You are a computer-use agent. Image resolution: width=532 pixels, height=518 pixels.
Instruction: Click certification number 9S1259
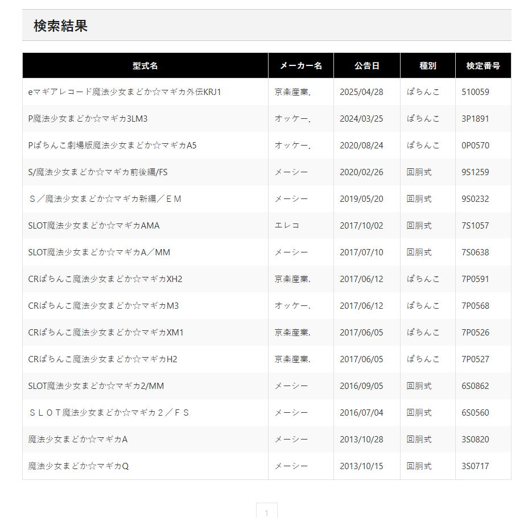(x=475, y=172)
